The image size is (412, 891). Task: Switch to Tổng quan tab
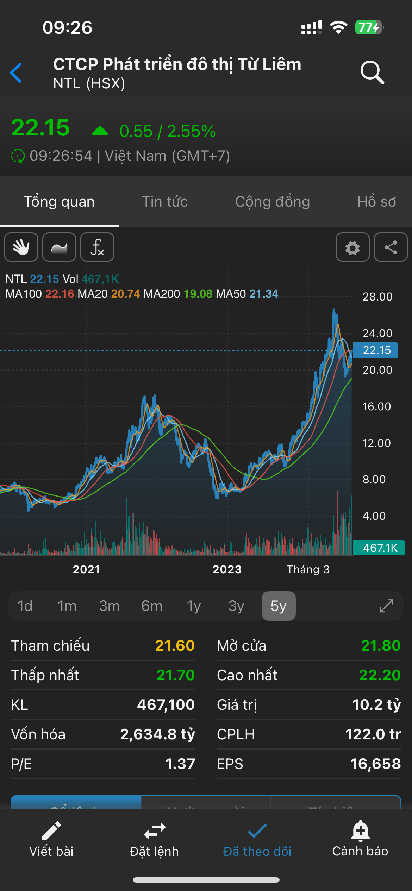[59, 202]
